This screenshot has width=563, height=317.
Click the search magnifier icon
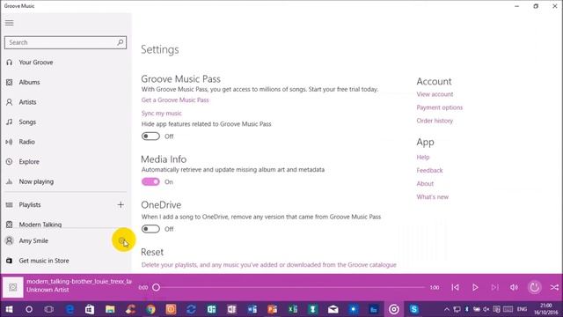click(x=121, y=42)
